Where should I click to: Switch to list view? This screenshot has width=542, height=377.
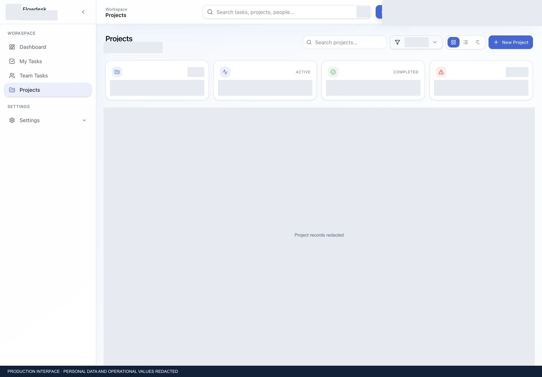point(466,42)
